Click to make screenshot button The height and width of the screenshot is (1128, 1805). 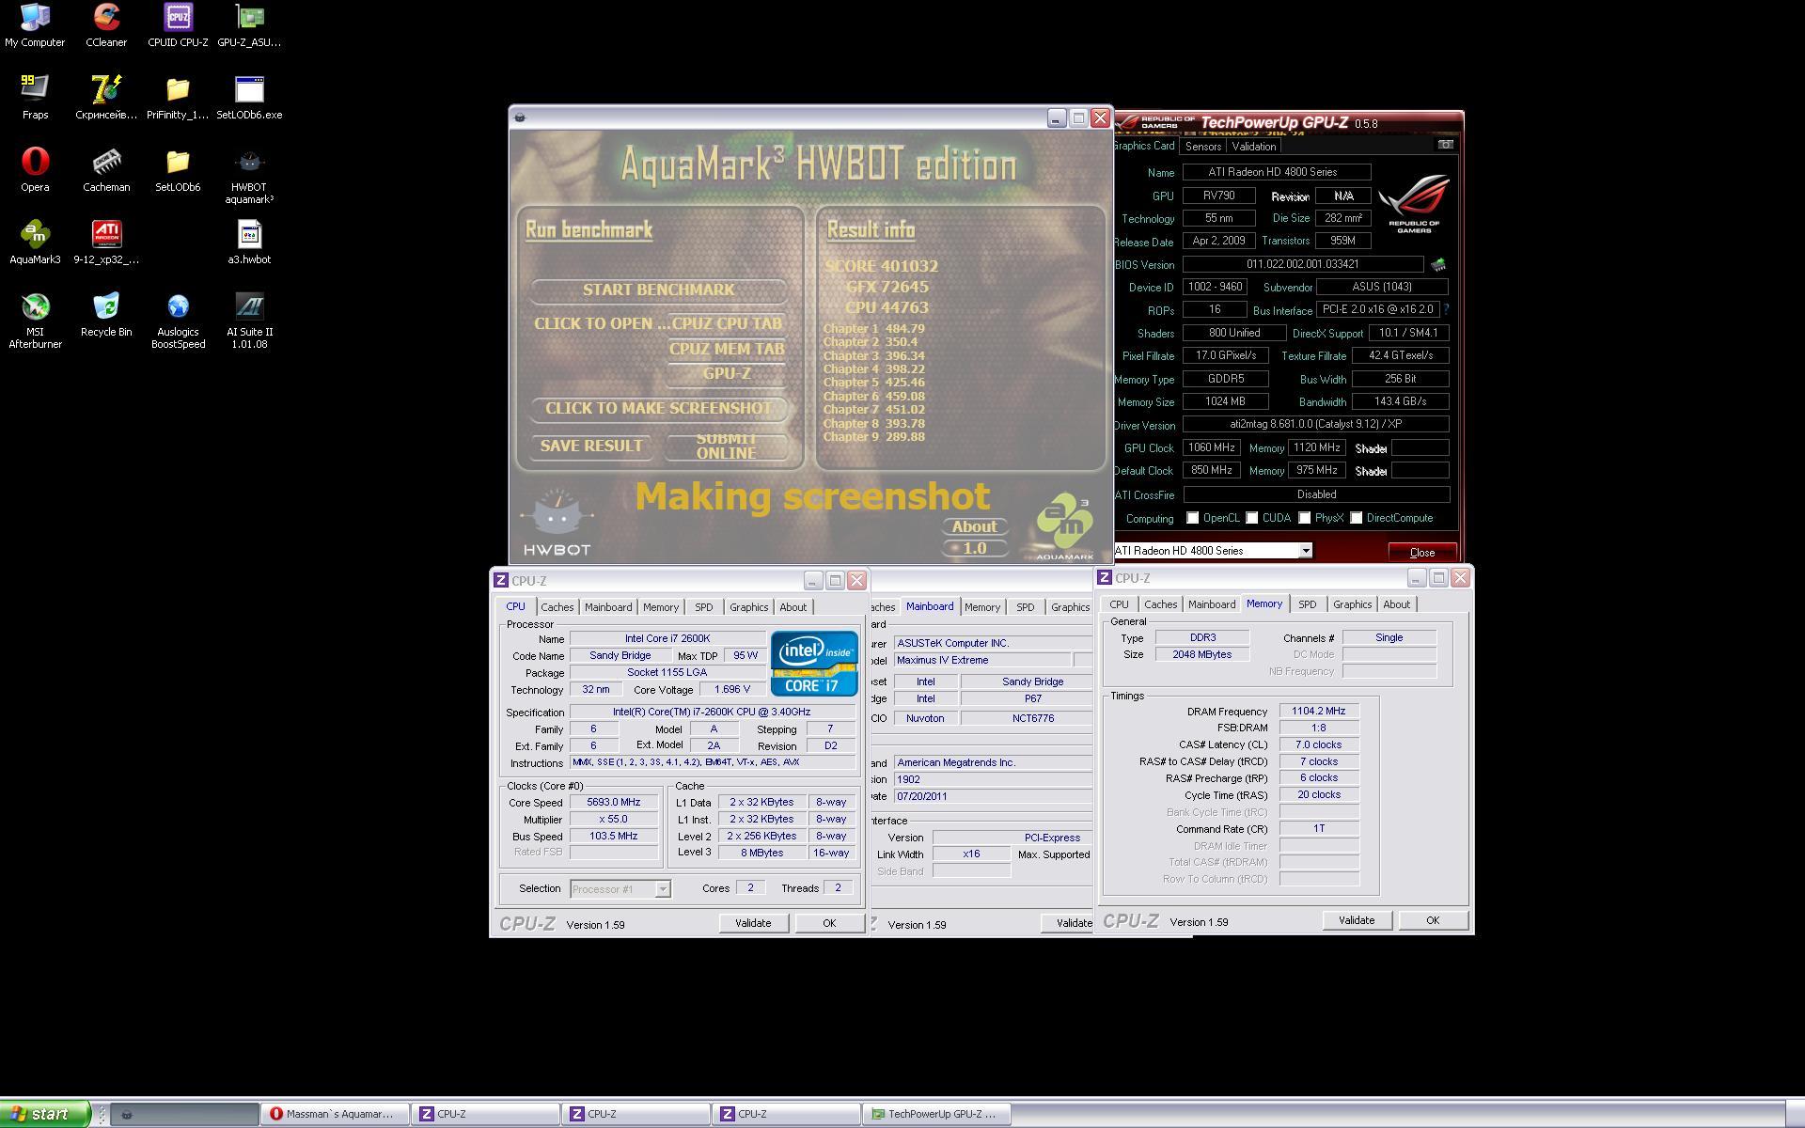click(x=658, y=408)
